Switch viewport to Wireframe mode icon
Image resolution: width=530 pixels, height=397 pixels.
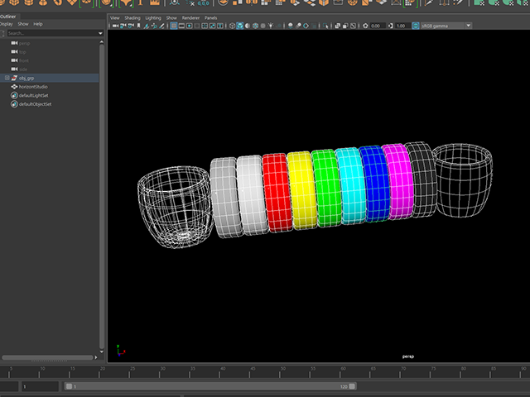point(232,26)
